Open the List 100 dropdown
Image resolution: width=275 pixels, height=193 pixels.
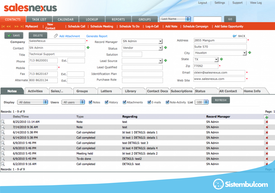coord(201,102)
